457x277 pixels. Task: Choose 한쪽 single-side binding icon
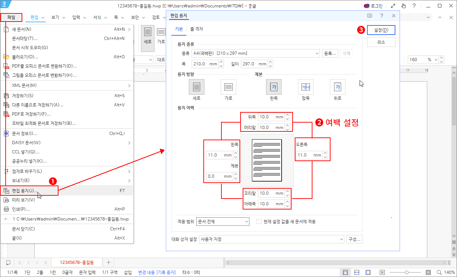coord(273,87)
